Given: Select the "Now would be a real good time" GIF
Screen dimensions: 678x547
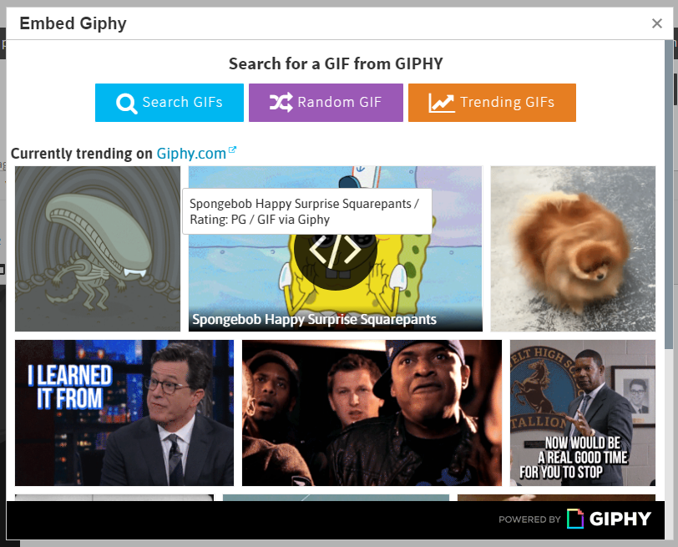Looking at the screenshot, I should click(583, 413).
